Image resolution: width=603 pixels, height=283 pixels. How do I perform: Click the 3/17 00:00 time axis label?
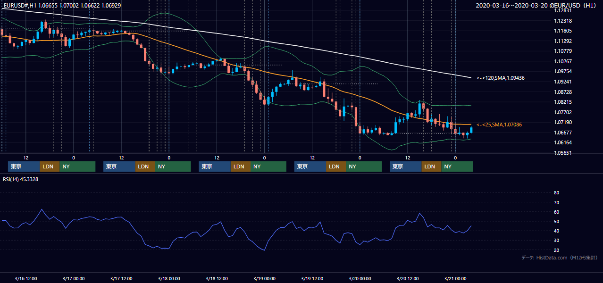tap(74, 278)
